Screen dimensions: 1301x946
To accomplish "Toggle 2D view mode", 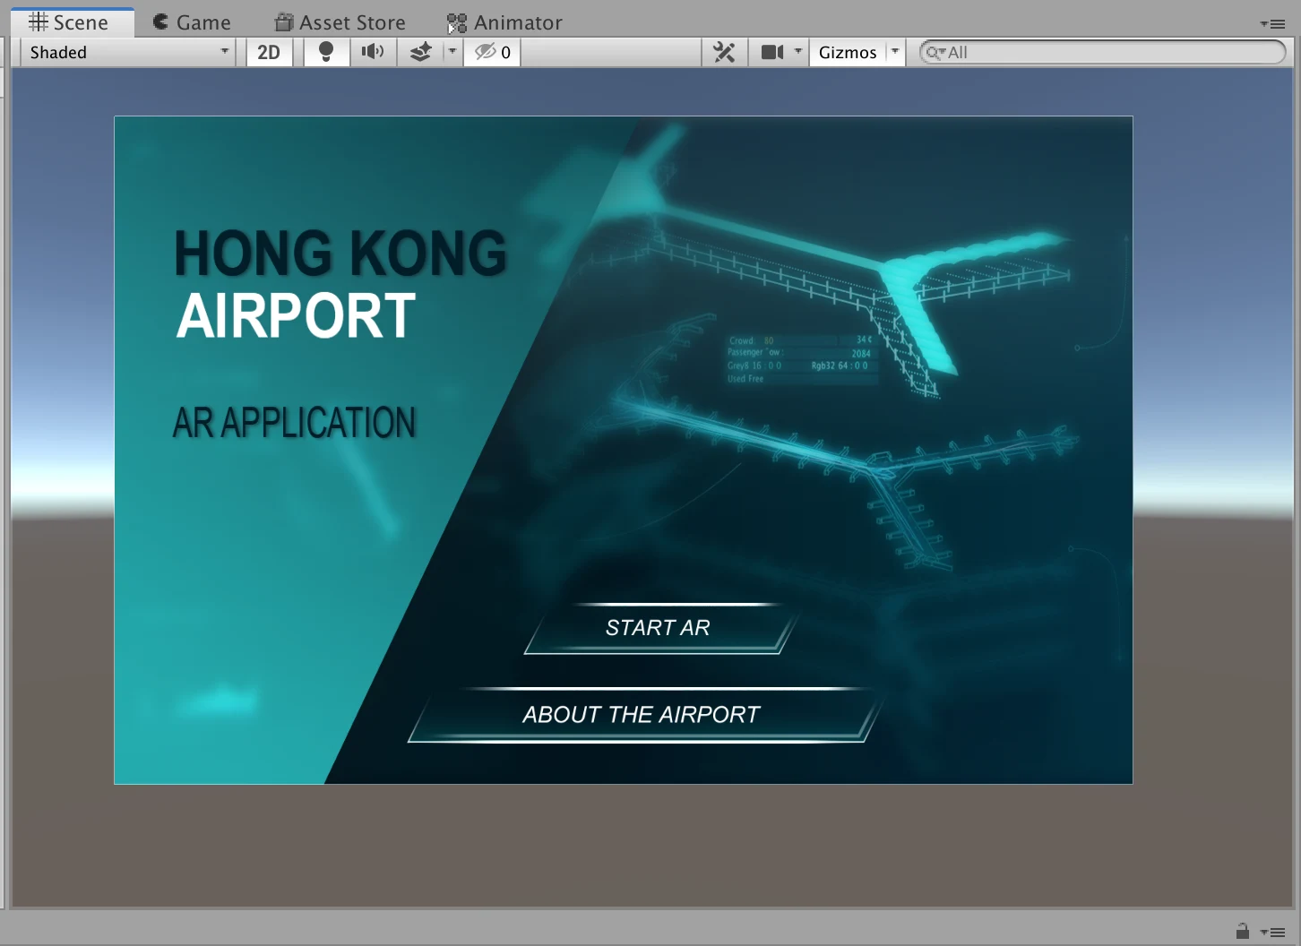I will pyautogui.click(x=269, y=52).
